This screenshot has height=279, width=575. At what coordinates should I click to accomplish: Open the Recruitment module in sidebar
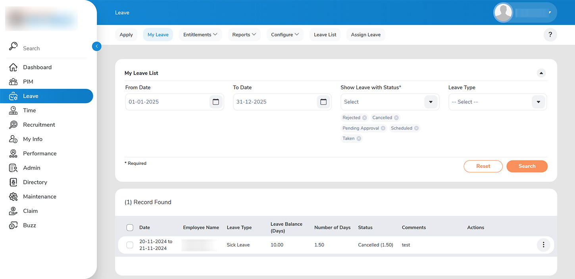[39, 125]
